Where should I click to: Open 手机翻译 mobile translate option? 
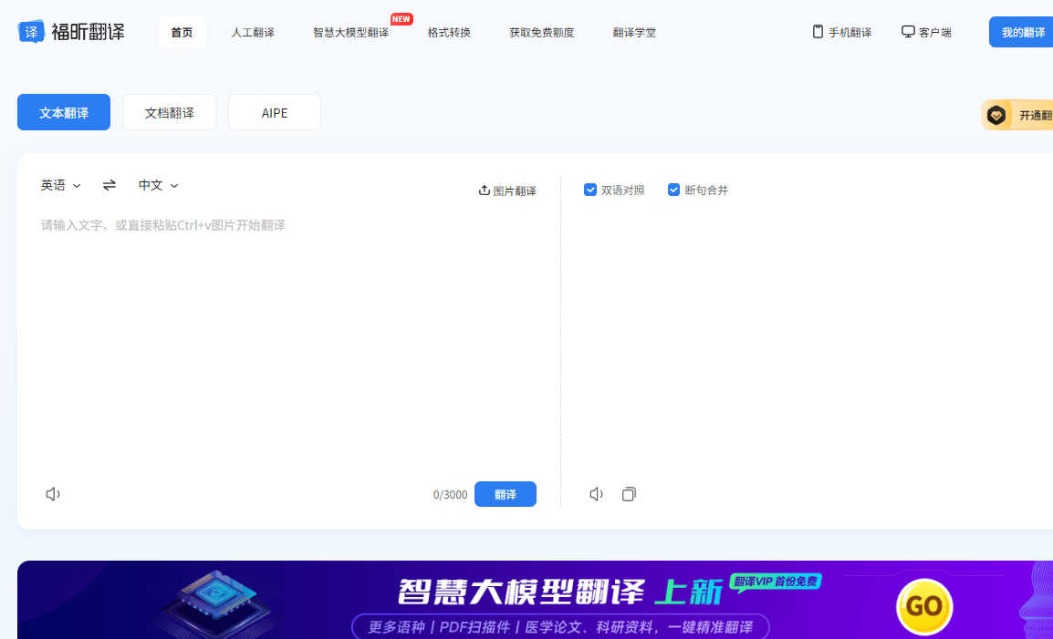pyautogui.click(x=840, y=31)
